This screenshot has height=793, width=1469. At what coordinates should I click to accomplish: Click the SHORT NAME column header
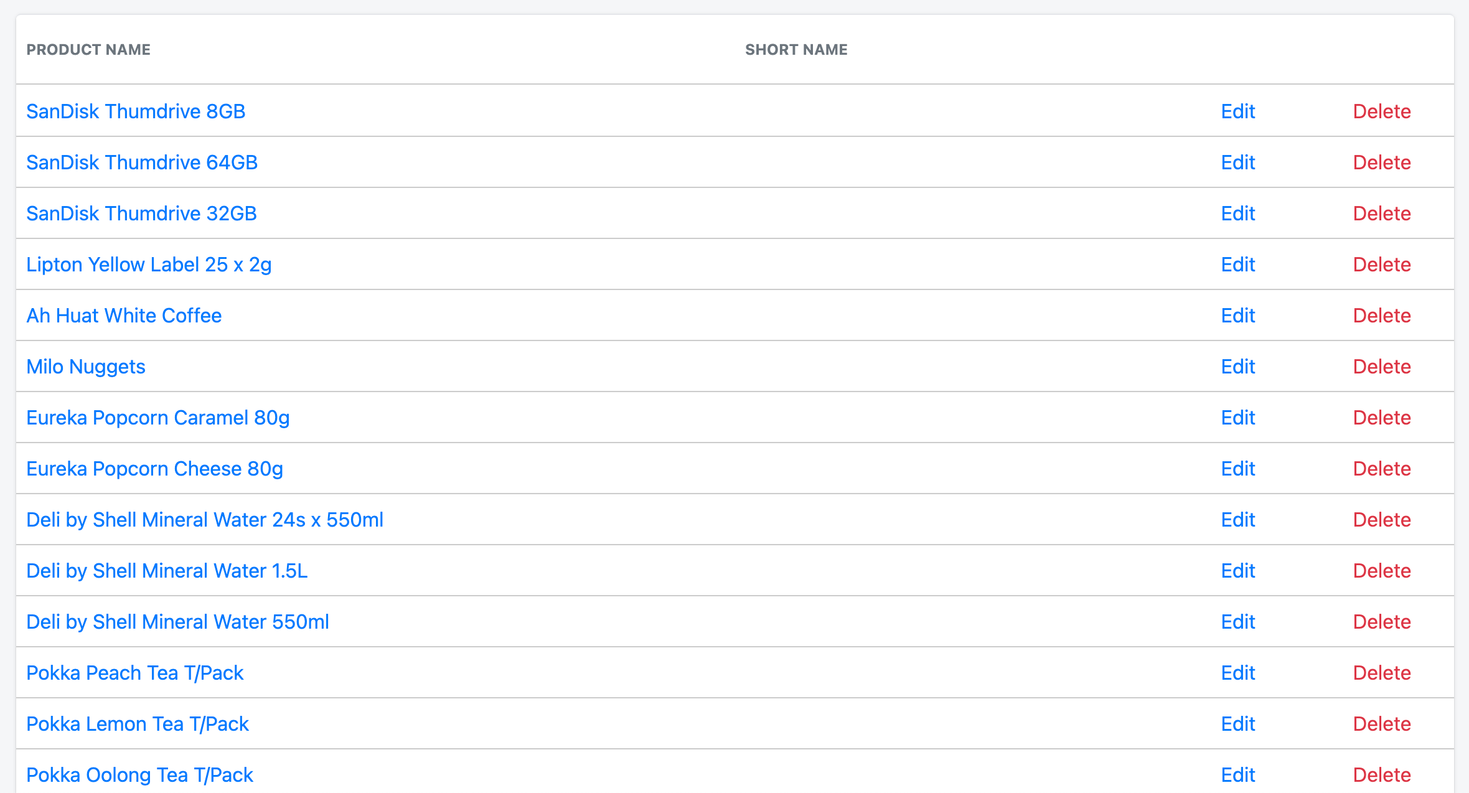[796, 50]
